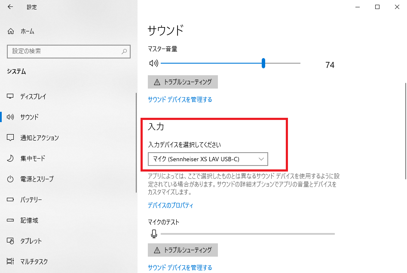Click the sound speaker icon in the sidebar
Viewport: 407px width, 273px height.
10,117
